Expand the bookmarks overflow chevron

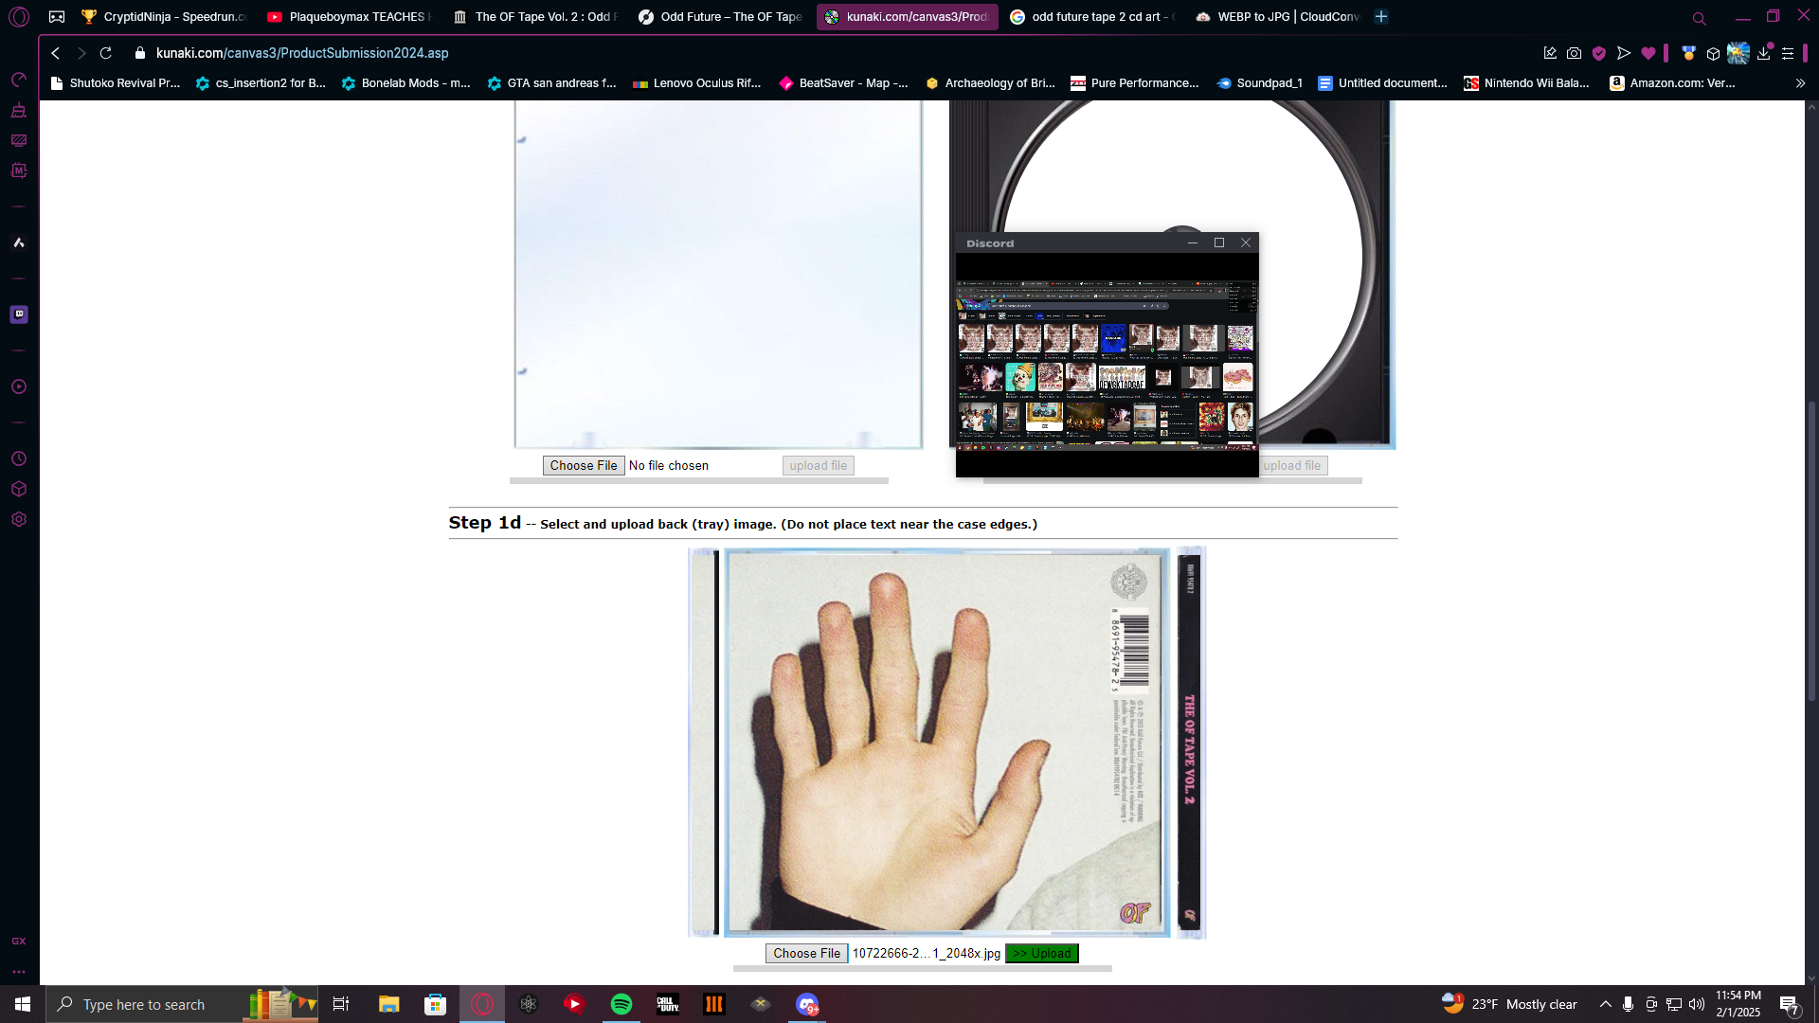(x=1800, y=83)
